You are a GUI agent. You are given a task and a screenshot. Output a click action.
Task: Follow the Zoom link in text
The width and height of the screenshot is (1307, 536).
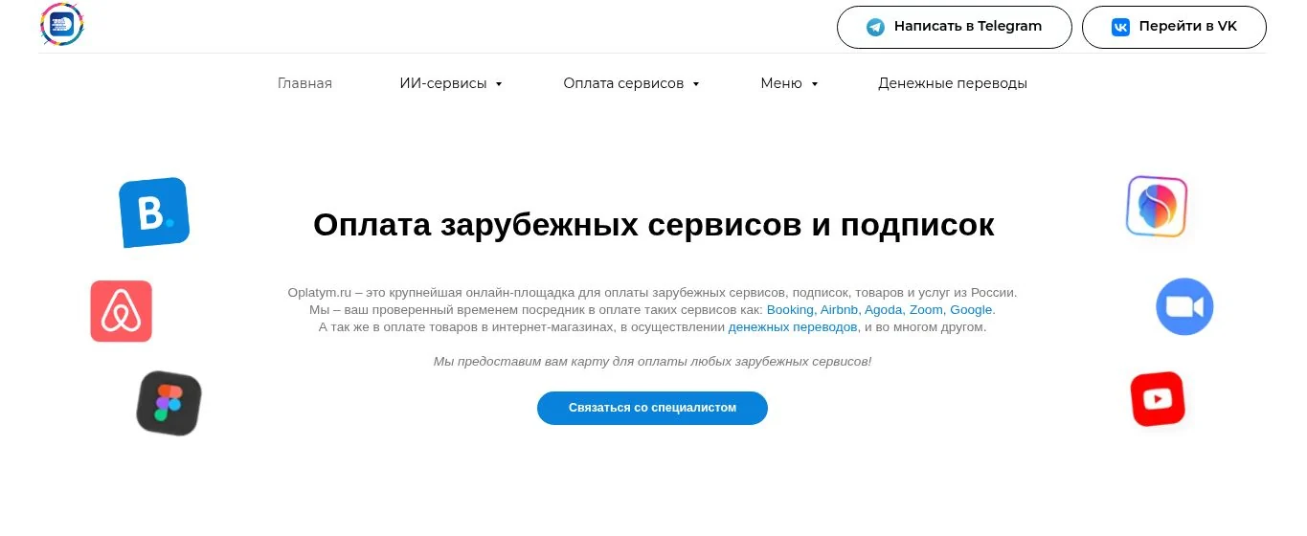[x=928, y=310]
